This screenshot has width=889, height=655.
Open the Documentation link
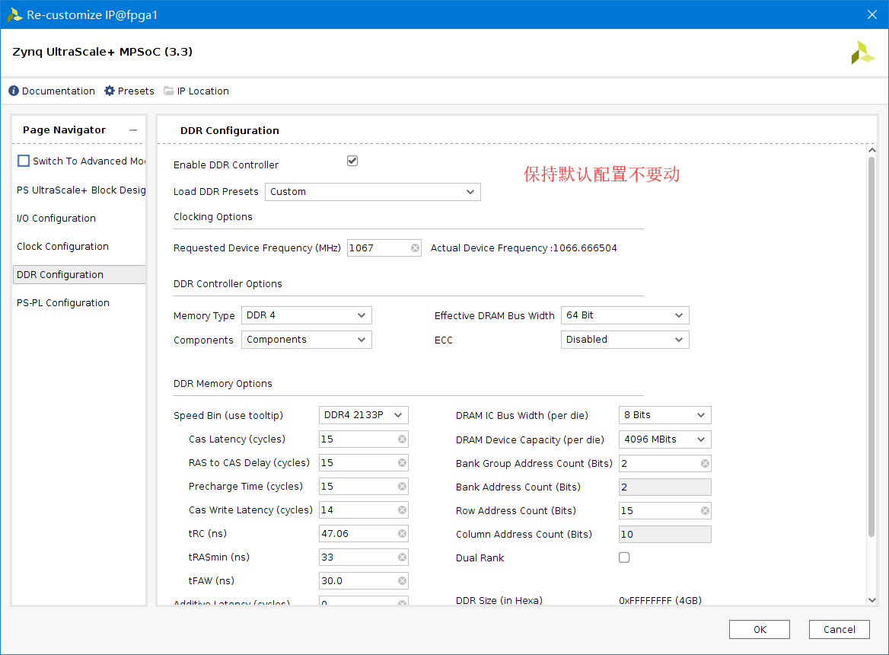coord(59,91)
